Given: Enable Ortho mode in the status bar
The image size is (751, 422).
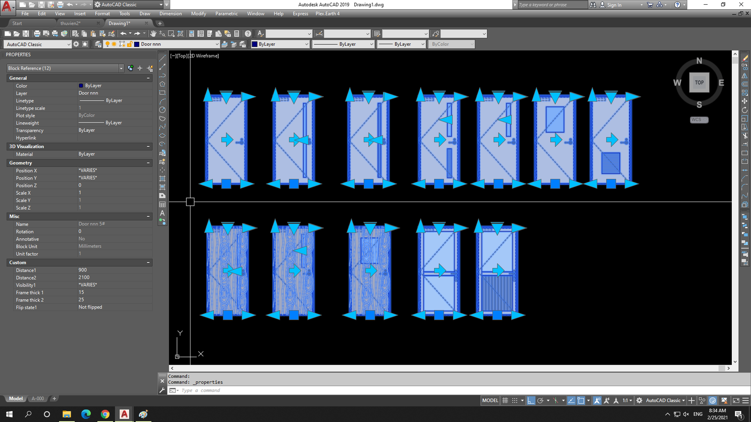Looking at the screenshot, I should (531, 400).
